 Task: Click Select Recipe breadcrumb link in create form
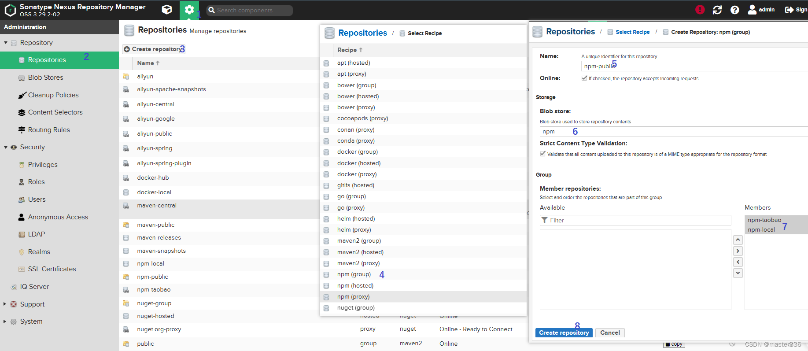[632, 32]
